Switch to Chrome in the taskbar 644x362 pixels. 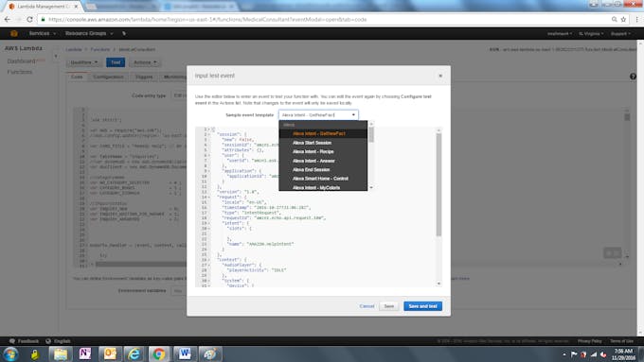point(159,353)
